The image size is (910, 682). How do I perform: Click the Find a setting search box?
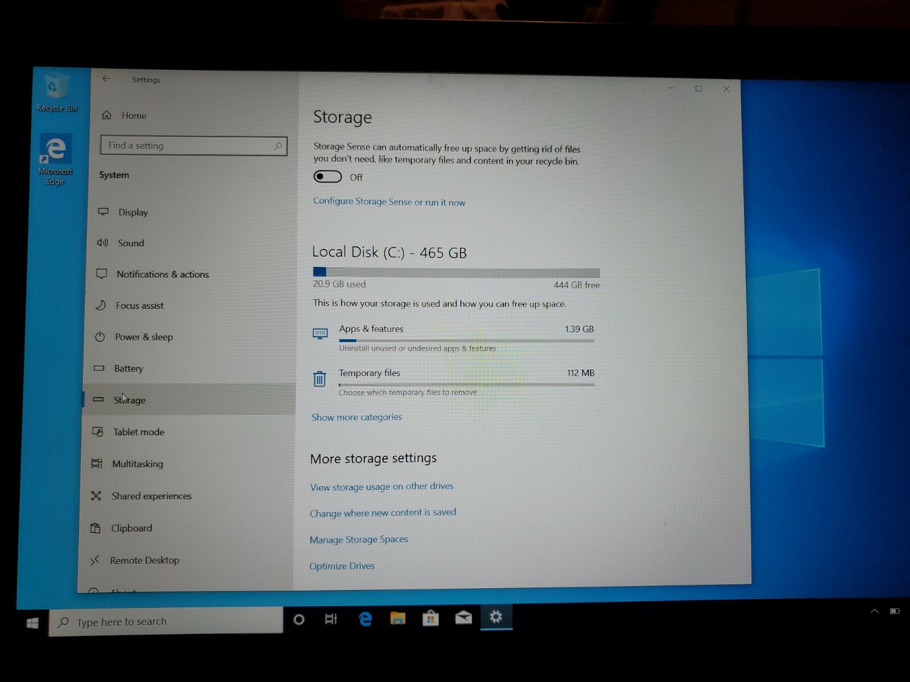click(x=193, y=145)
